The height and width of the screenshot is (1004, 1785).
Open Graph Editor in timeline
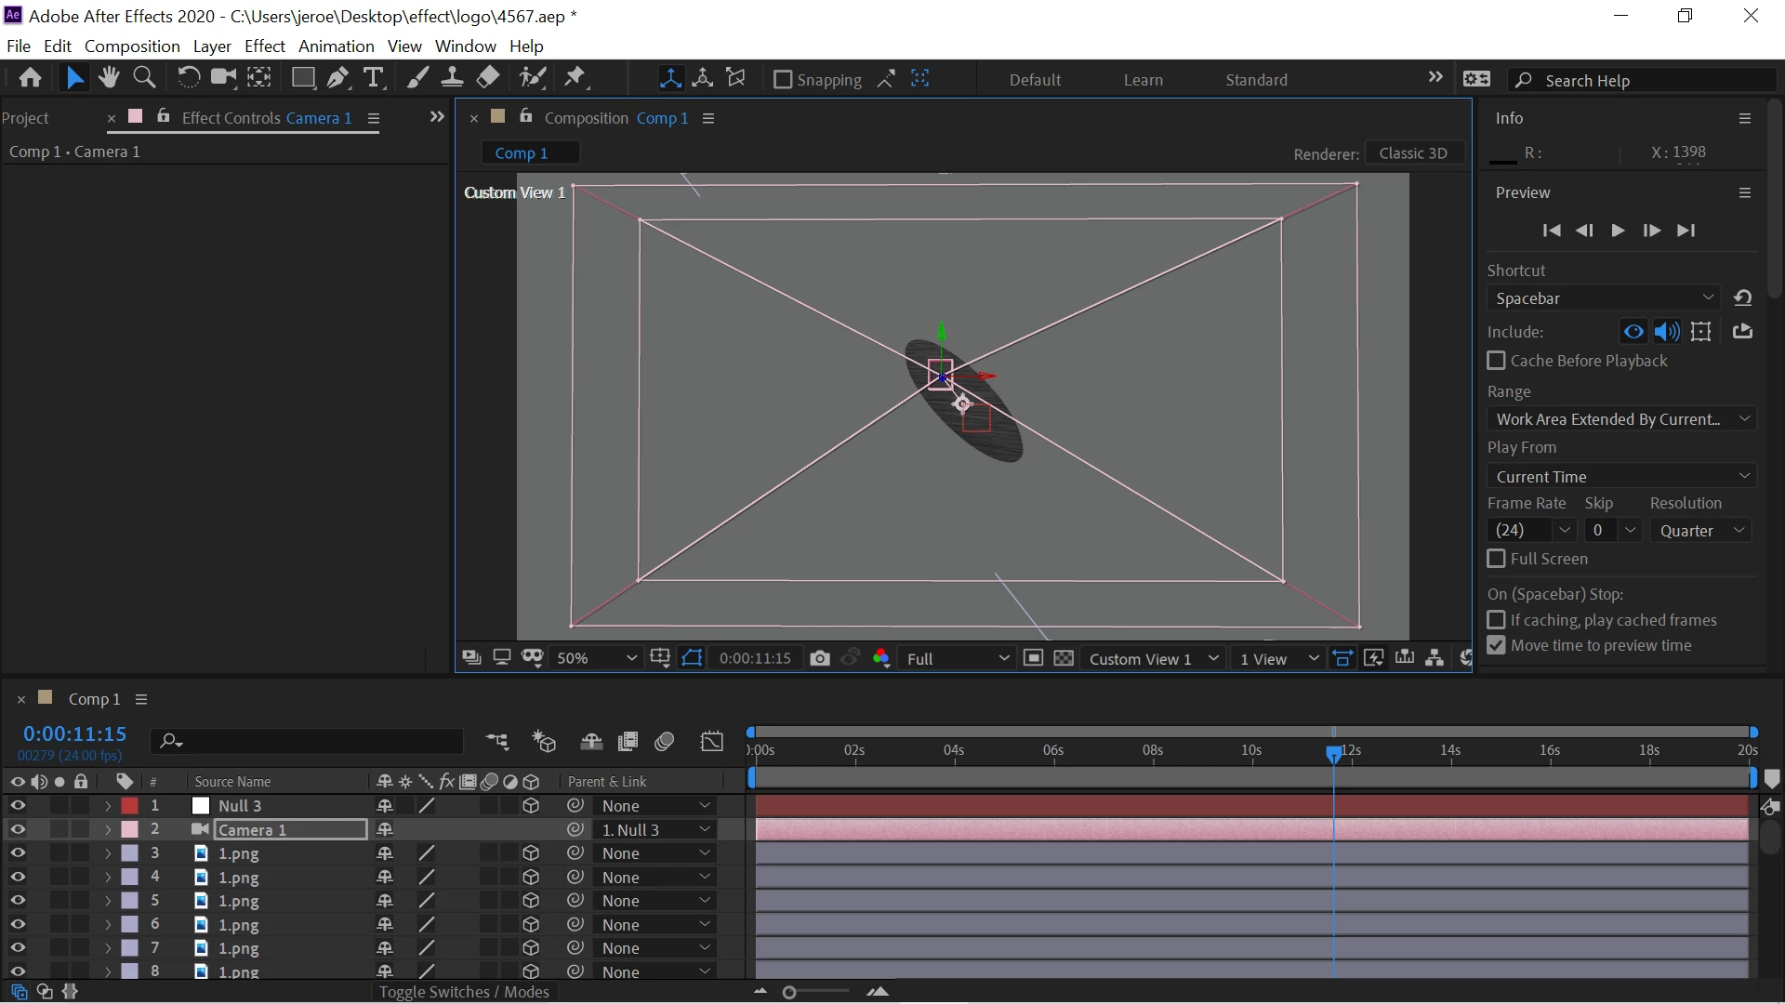(x=711, y=741)
